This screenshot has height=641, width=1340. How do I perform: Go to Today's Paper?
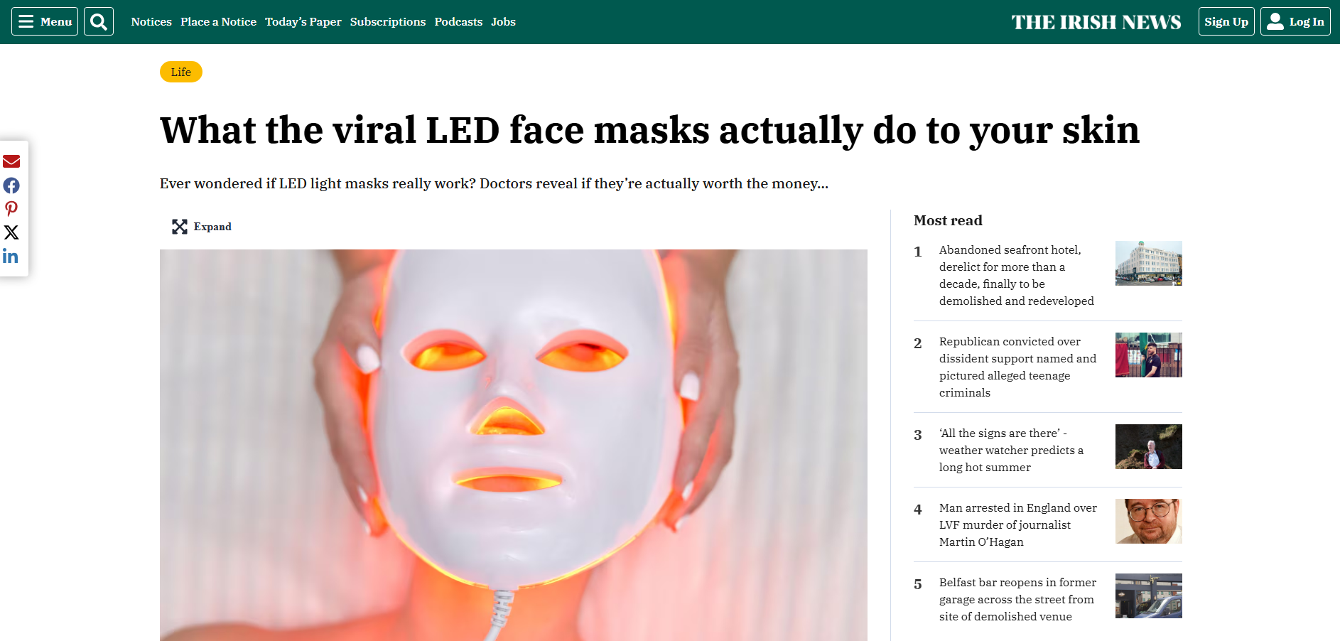(x=303, y=22)
